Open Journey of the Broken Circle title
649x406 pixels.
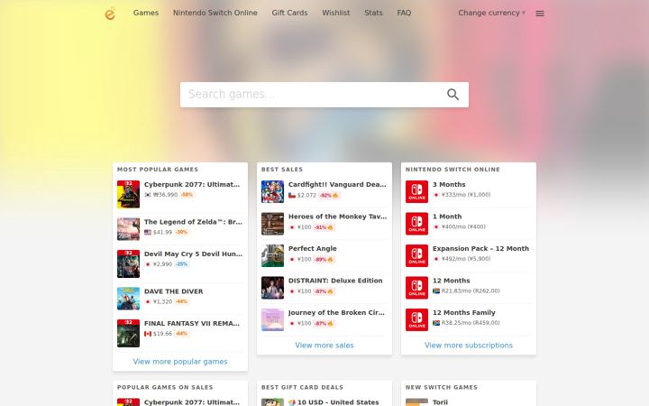click(x=336, y=313)
